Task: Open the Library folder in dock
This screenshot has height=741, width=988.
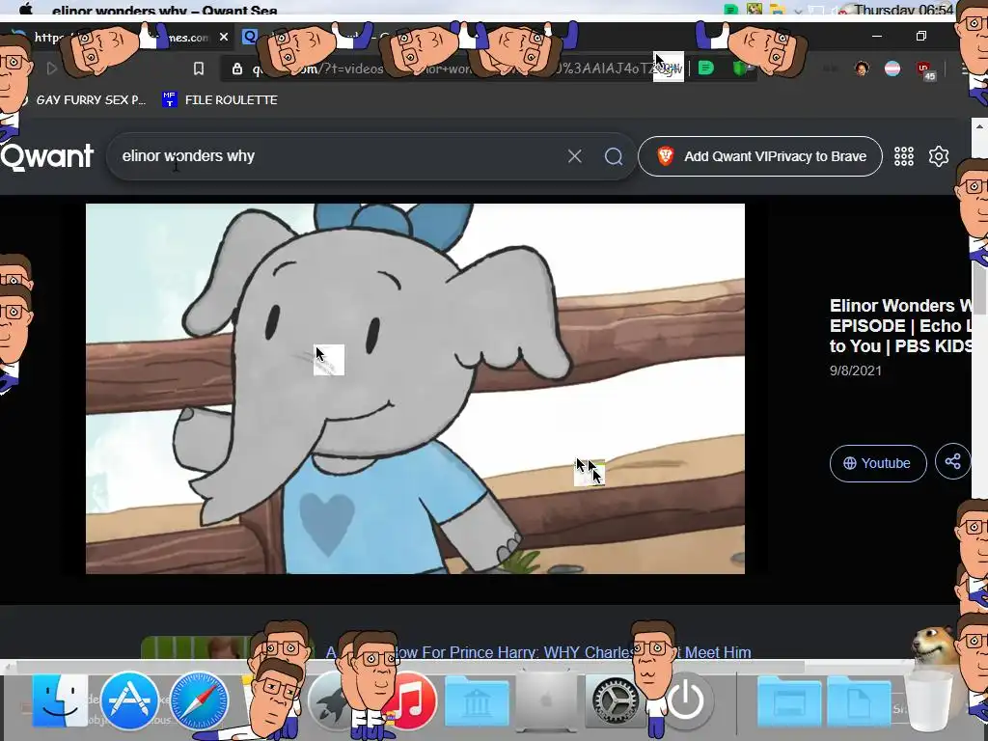Action: coord(477,700)
